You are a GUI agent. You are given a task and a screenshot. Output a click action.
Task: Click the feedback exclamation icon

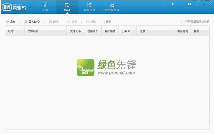189,4
